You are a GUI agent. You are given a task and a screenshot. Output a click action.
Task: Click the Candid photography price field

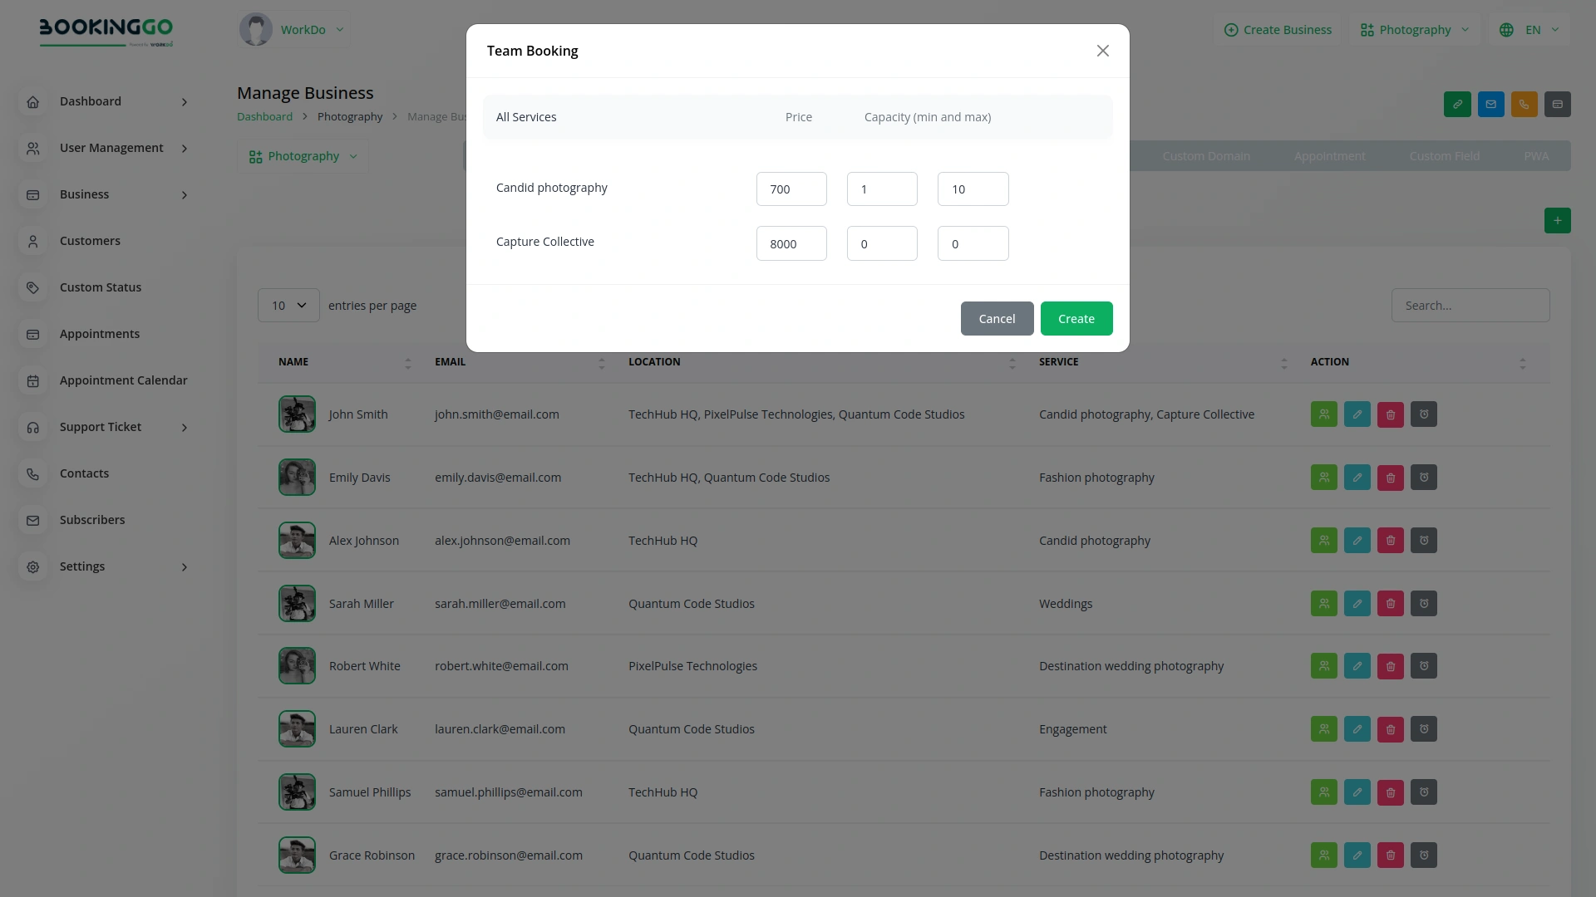coord(791,189)
